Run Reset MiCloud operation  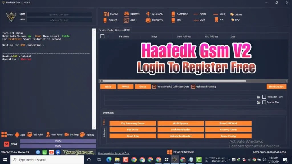[x=228, y=123]
